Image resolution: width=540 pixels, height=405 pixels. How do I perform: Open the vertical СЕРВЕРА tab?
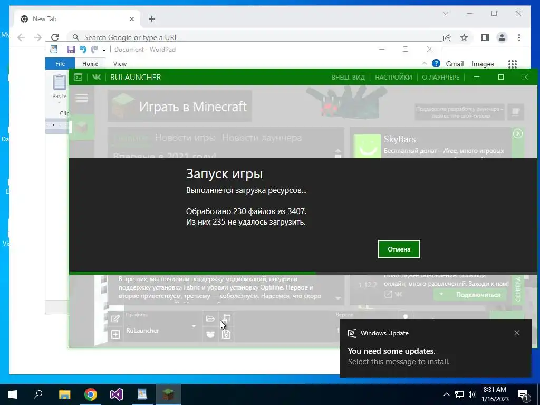518,290
